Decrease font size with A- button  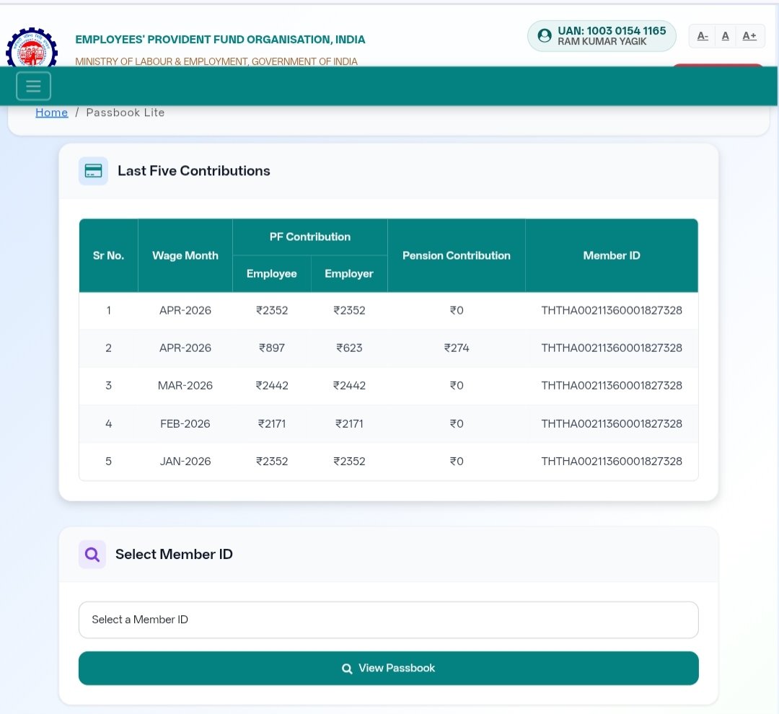[703, 36]
